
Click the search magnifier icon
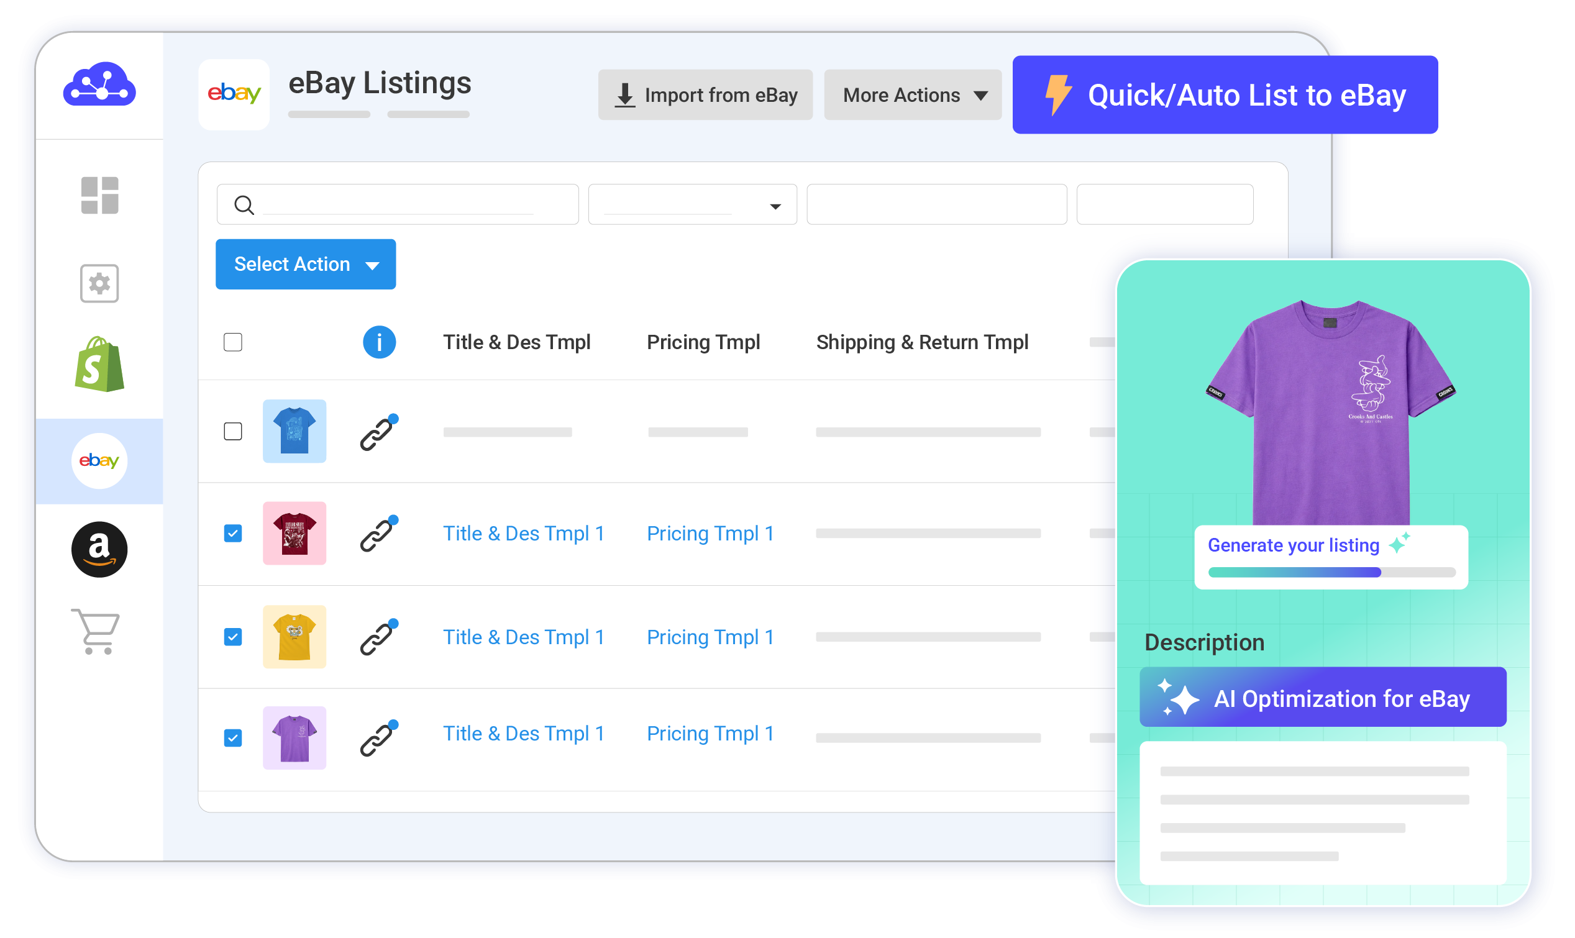(x=245, y=206)
